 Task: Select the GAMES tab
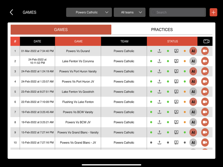61,30
